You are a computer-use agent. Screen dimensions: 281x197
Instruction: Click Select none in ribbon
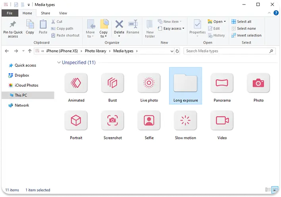pyautogui.click(x=244, y=28)
